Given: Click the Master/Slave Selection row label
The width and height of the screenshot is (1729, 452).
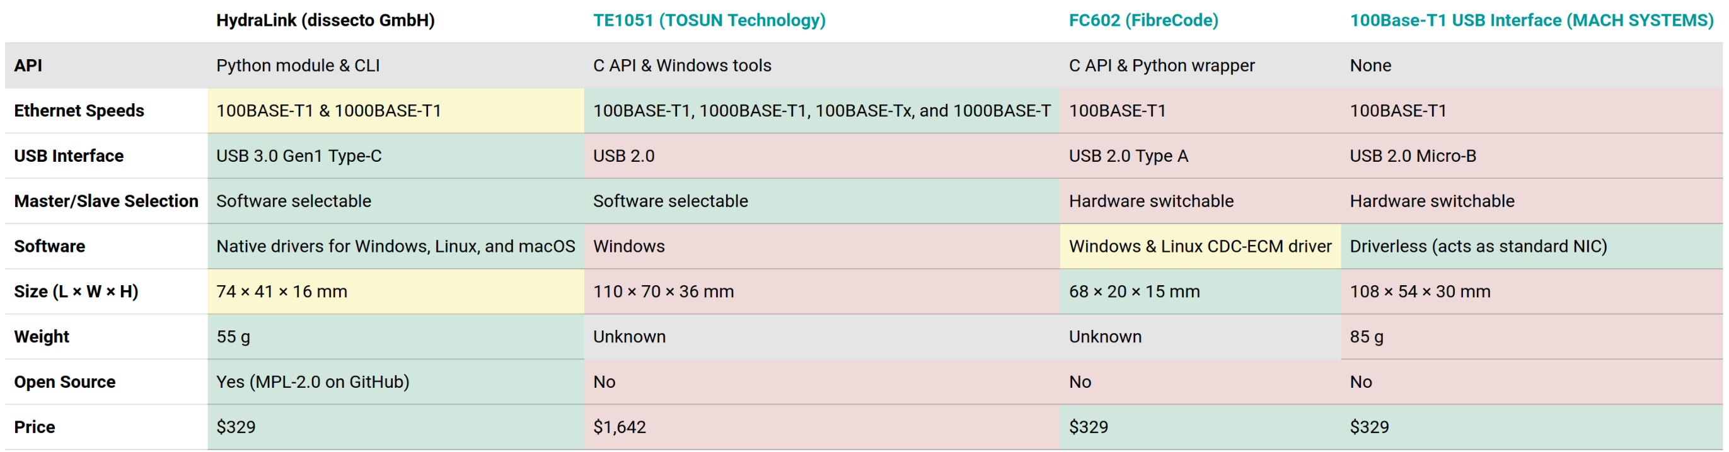Looking at the screenshot, I should [x=106, y=201].
